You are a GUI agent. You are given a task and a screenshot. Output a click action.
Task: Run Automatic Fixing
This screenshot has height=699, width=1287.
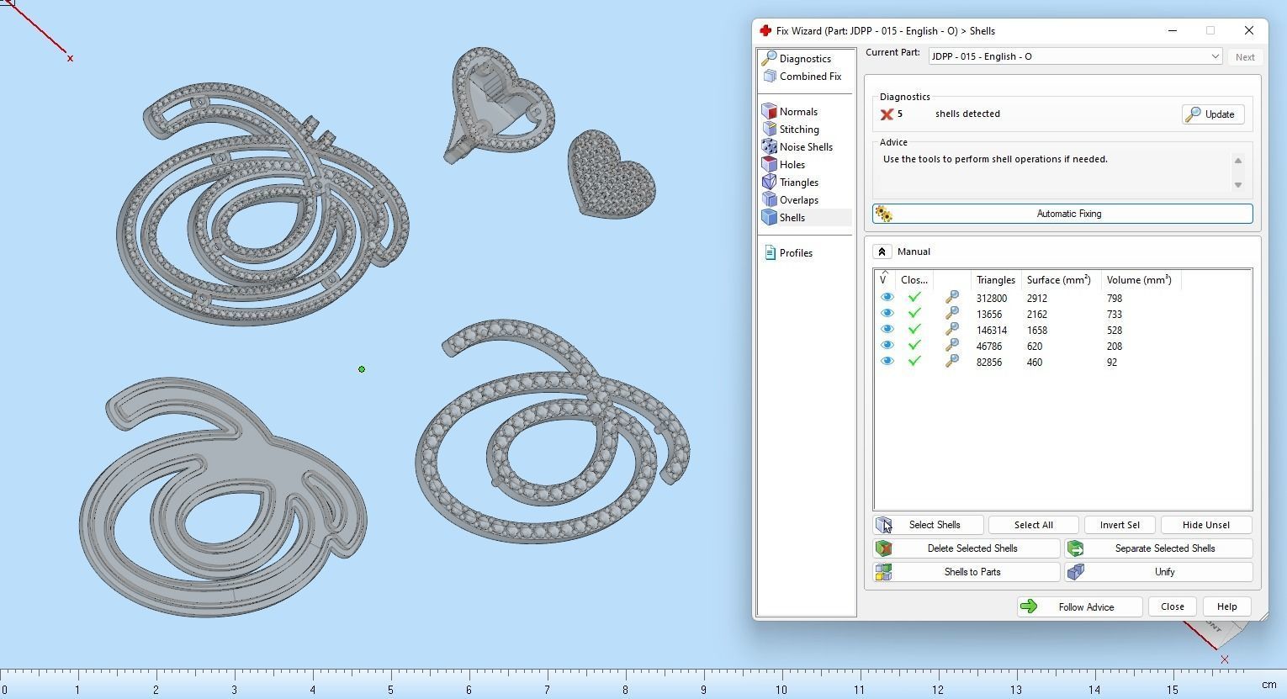pos(1062,214)
